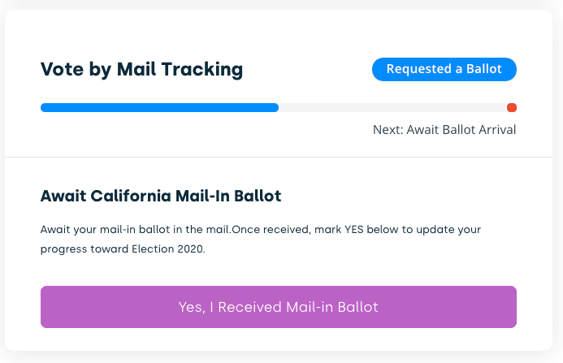Click the word Tracking in the card title
This screenshot has width=563, height=363.
click(207, 70)
